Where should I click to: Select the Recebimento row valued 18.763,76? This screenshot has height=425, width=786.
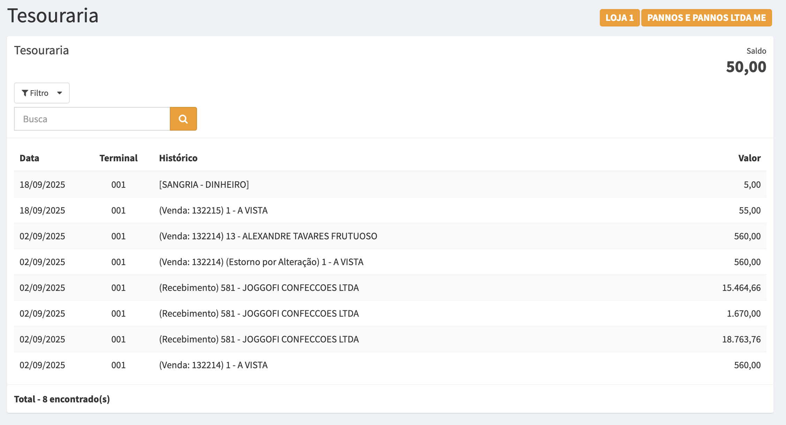259,339
